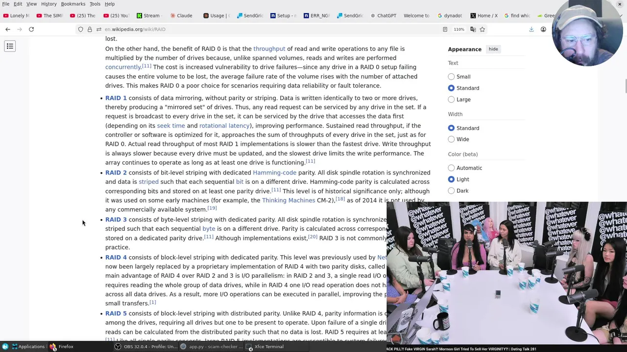Select Standard page width
This screenshot has width=627, height=352.
(x=451, y=128)
